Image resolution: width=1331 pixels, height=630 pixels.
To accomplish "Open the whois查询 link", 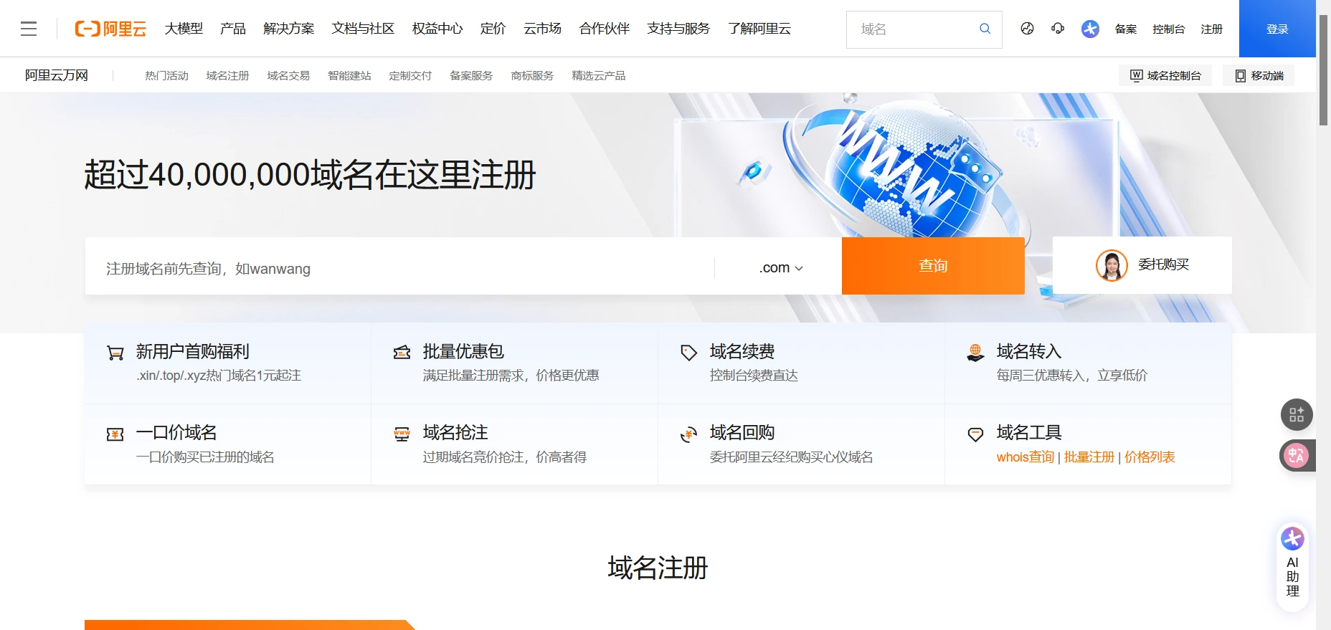I will (1025, 457).
